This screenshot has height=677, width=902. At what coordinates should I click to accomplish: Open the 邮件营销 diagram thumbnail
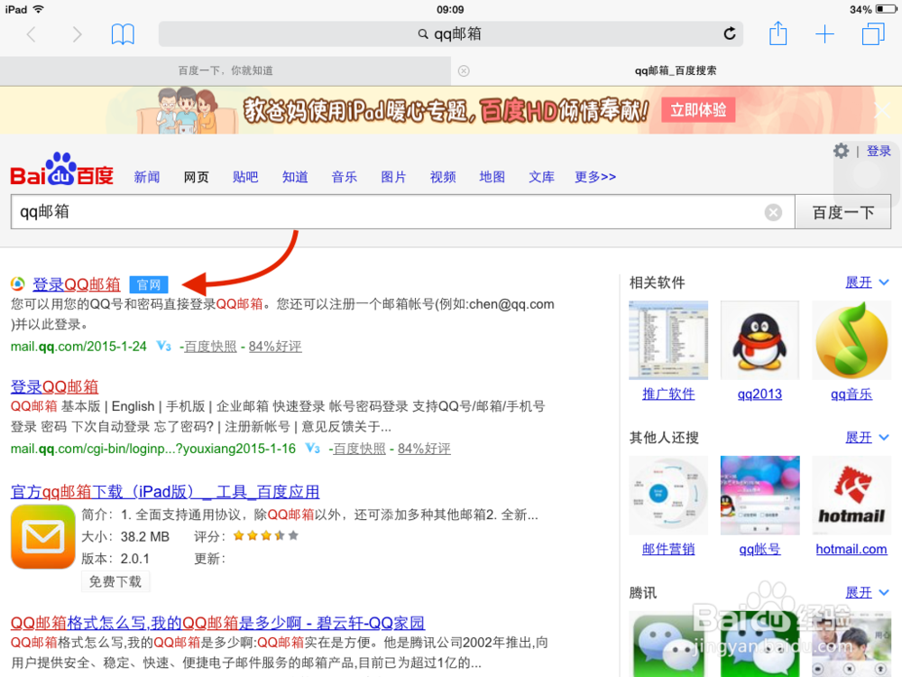tap(668, 495)
